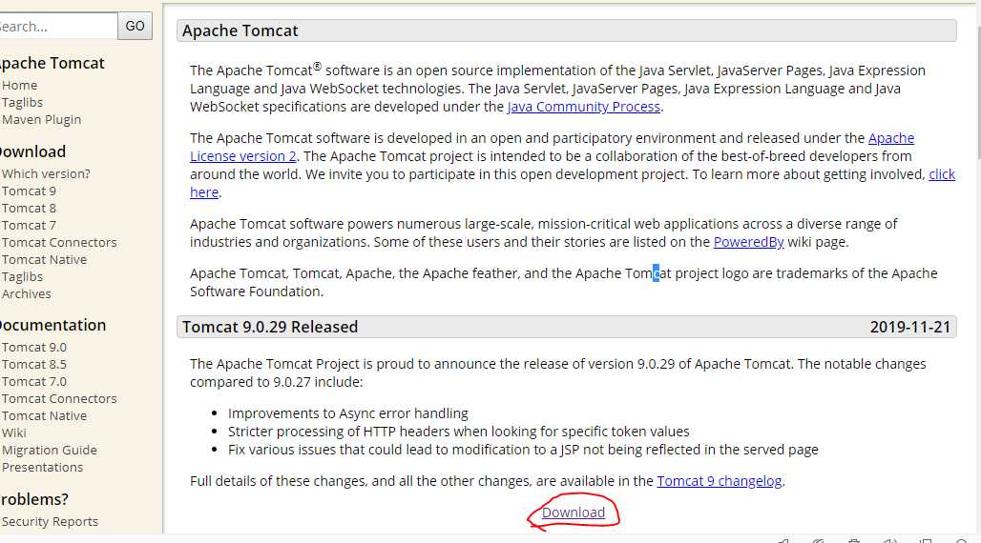
Task: Click the 'Apache Tomcat' main content heading
Action: tap(240, 30)
